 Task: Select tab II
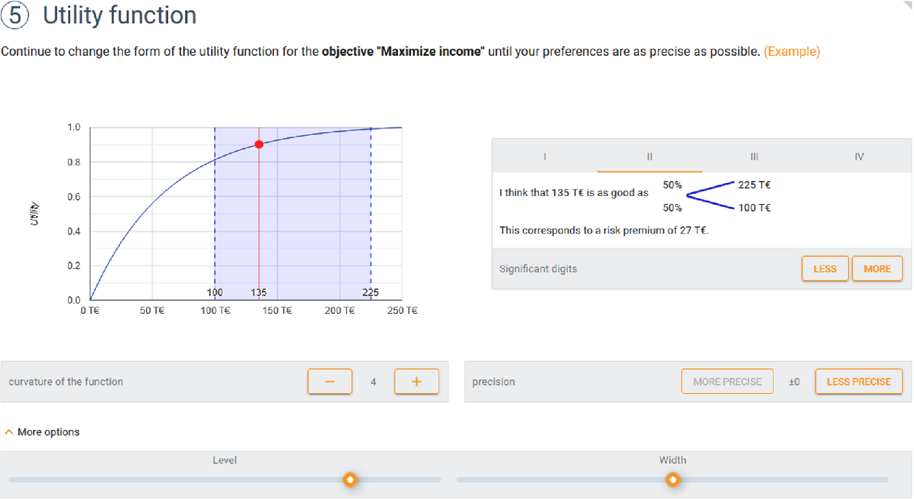649,156
